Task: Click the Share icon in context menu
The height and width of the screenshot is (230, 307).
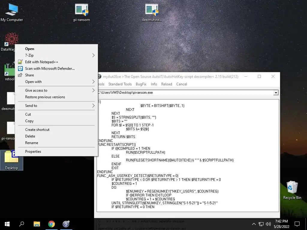Action: pos(20,75)
